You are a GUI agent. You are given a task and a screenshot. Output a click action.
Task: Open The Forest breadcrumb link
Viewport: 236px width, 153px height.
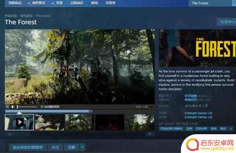point(43,16)
